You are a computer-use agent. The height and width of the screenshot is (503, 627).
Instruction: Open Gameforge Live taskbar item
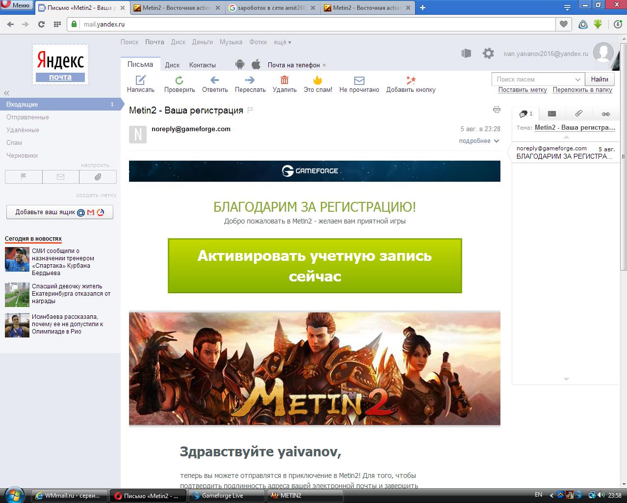pyautogui.click(x=227, y=496)
